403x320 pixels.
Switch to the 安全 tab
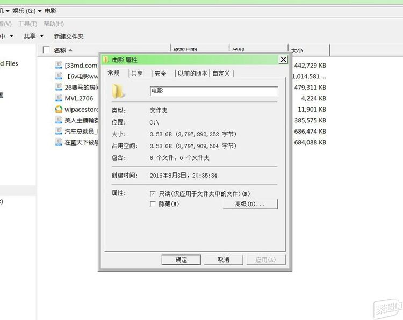(160, 74)
